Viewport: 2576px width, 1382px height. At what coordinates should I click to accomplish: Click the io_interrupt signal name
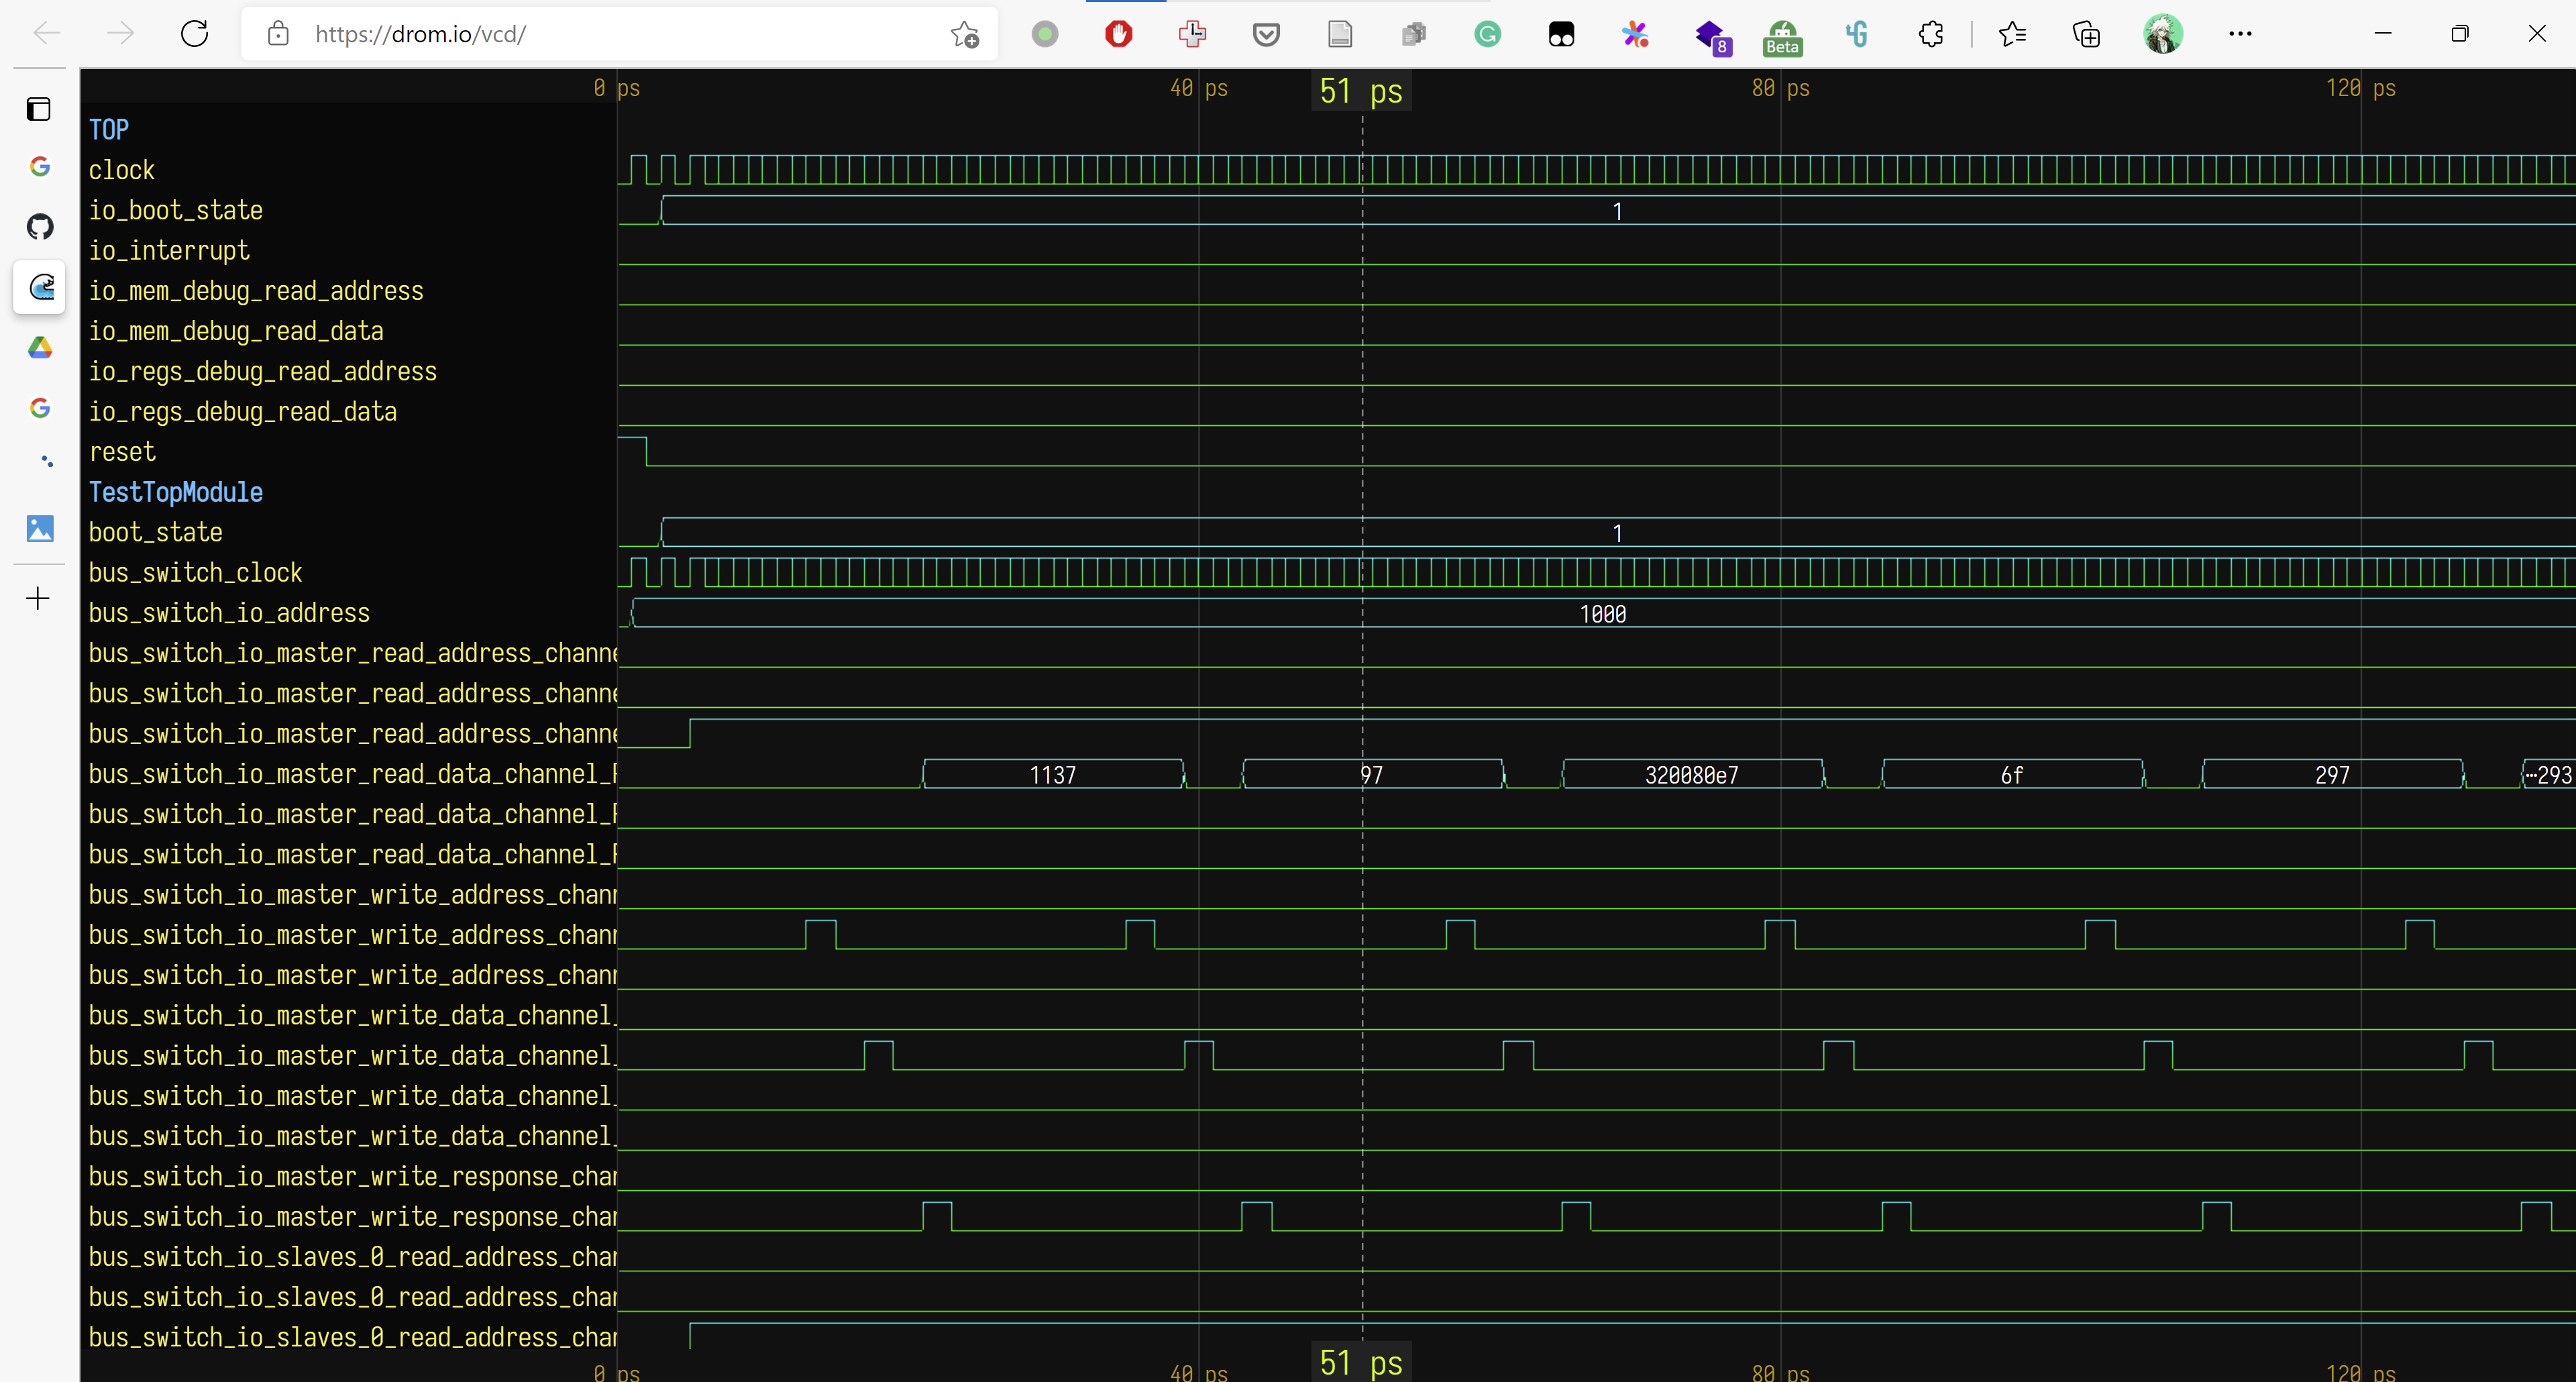point(169,251)
